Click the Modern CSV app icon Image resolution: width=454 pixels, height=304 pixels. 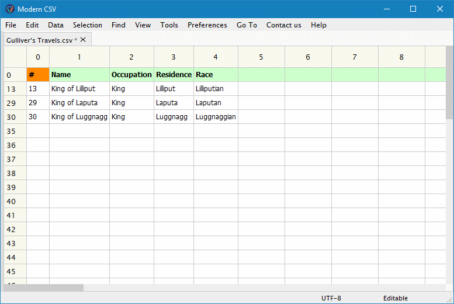coord(9,9)
